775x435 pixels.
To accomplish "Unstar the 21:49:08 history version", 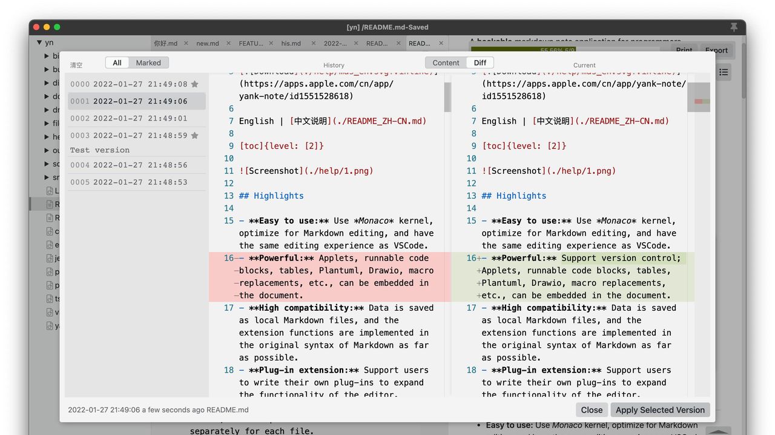I will [x=194, y=84].
